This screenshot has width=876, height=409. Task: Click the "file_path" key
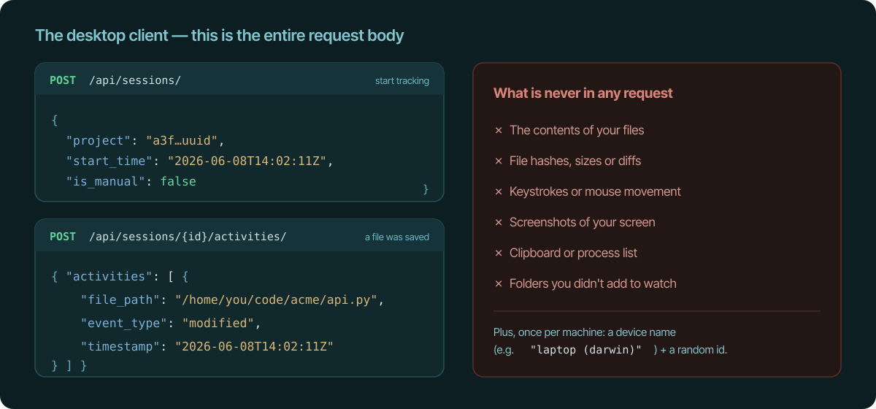(120, 299)
